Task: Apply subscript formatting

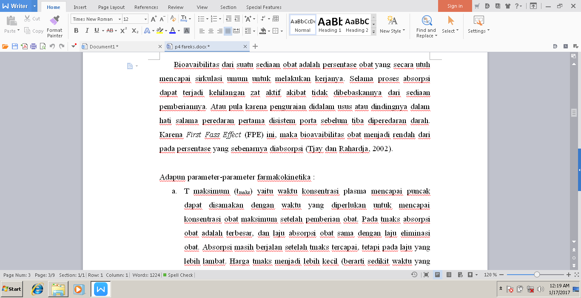Action: pyautogui.click(x=135, y=31)
